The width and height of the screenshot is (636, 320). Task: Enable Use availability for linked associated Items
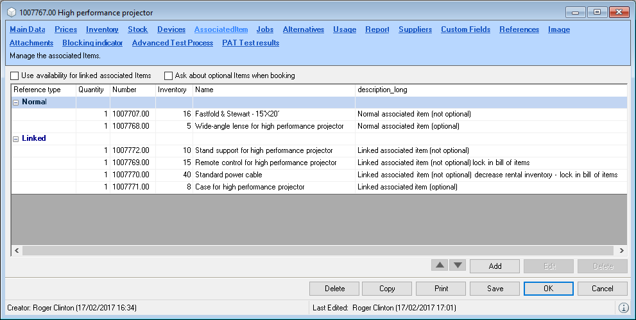pyautogui.click(x=15, y=76)
